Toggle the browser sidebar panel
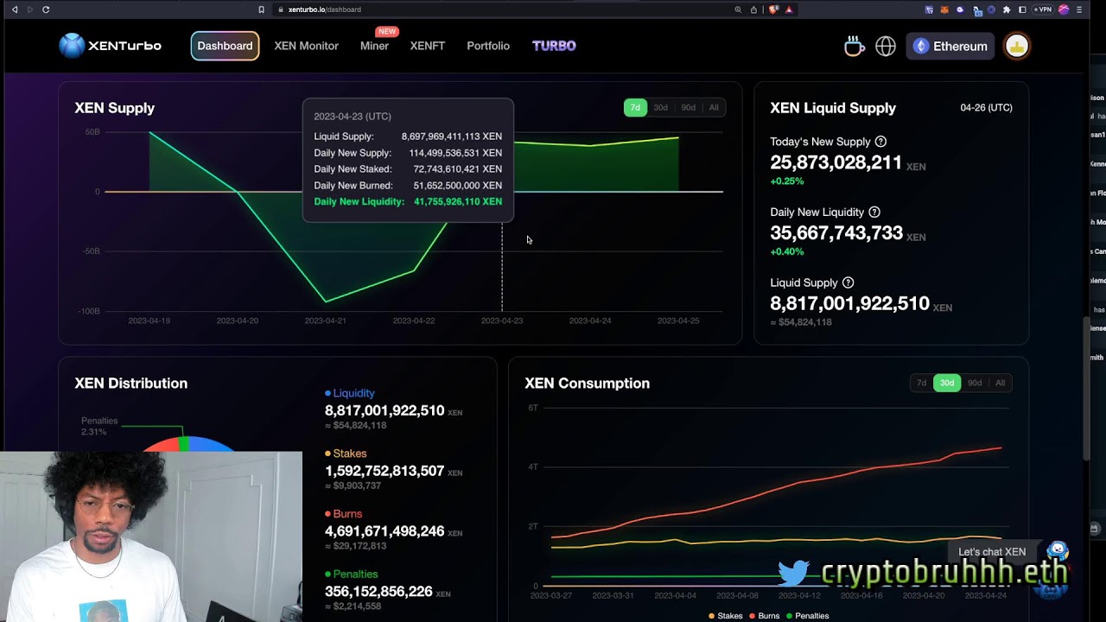Screen dimensions: 1106x622 click(x=1022, y=10)
